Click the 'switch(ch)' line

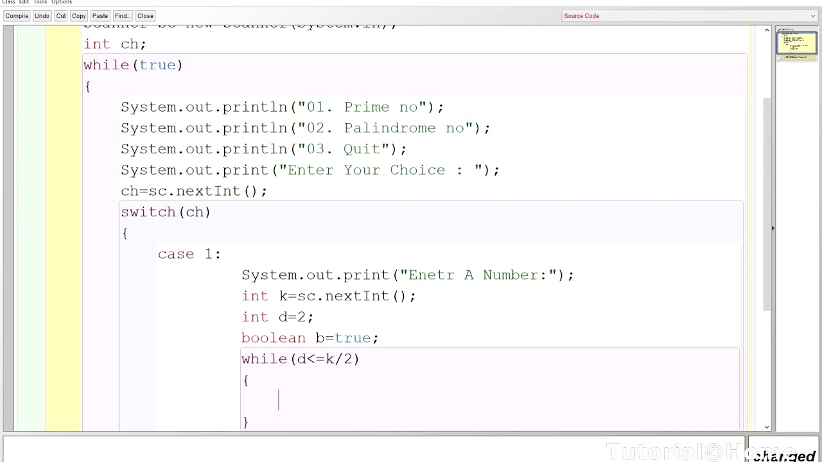tap(166, 212)
